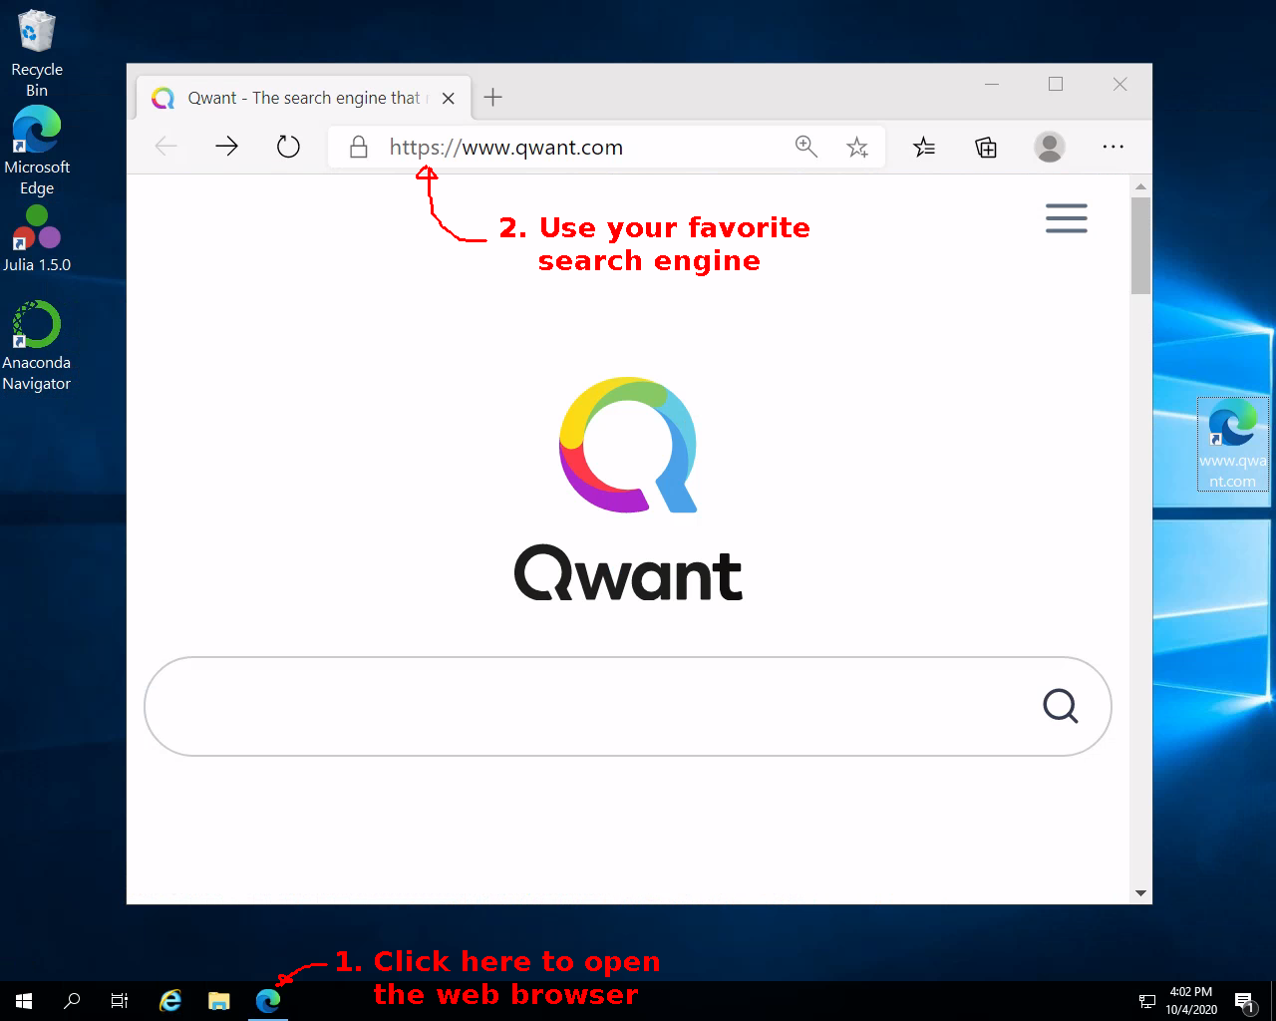Open Internet Explorer from the taskbar
Screen dimensions: 1276x1021
pos(170,1001)
